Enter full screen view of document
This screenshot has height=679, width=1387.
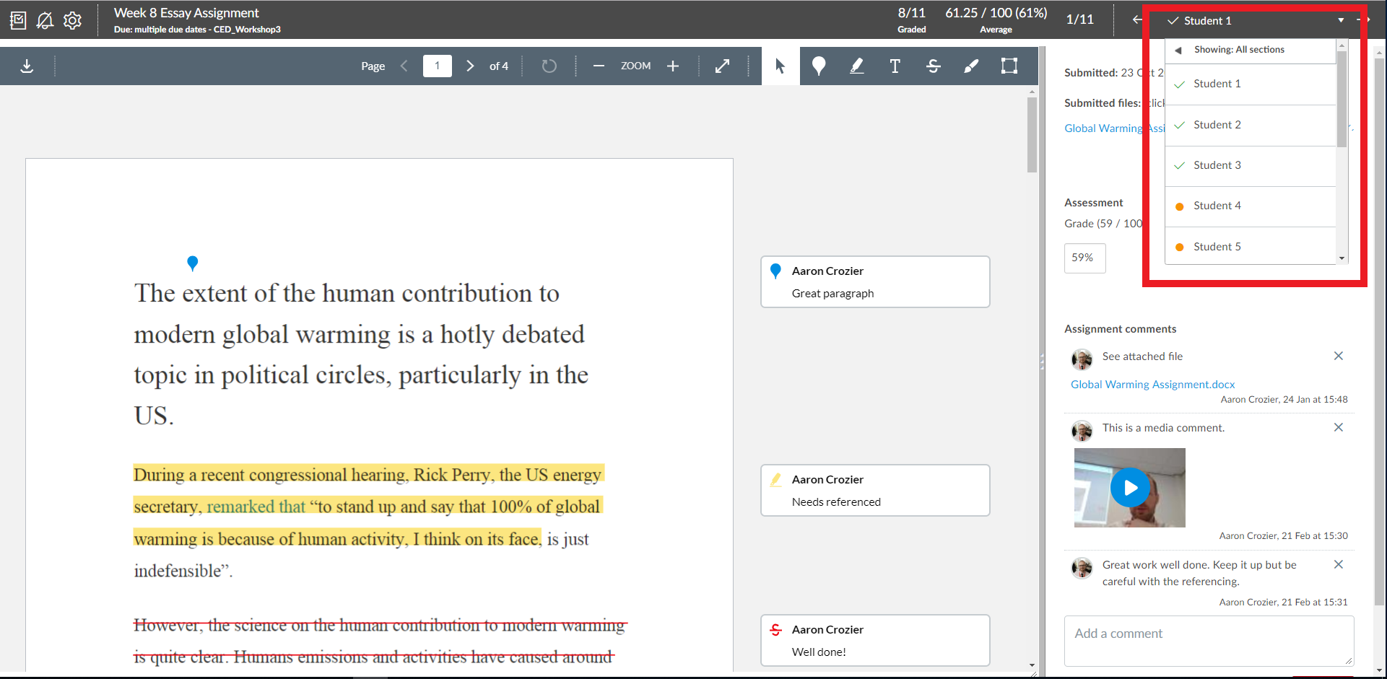pos(722,66)
